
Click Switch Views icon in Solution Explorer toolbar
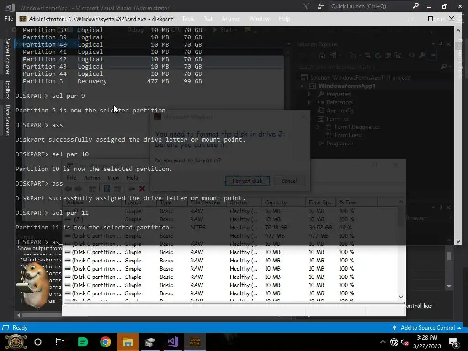click(x=333, y=55)
